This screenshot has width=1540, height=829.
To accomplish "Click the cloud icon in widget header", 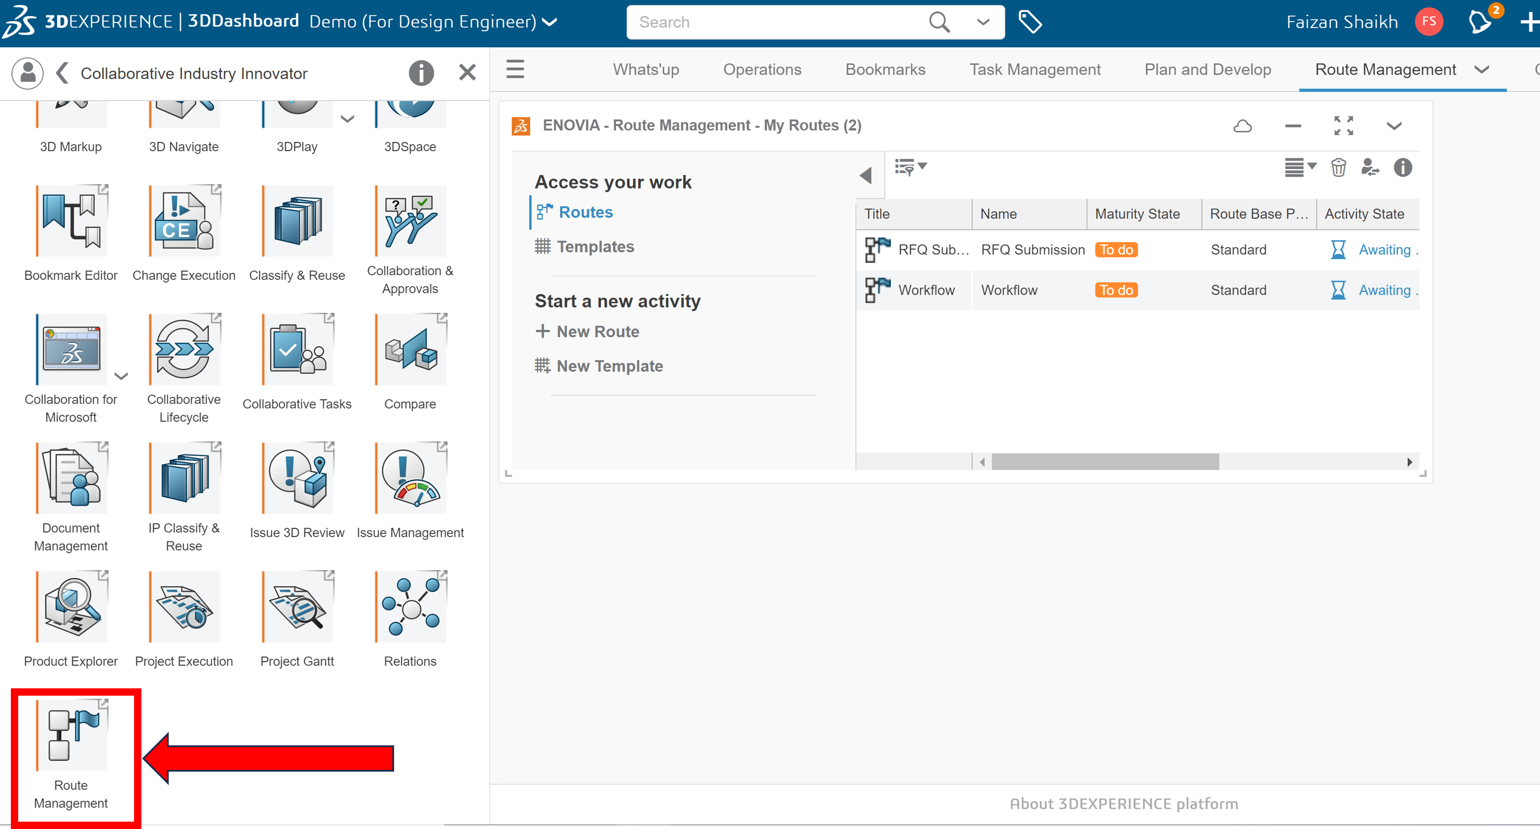I will 1243,126.
